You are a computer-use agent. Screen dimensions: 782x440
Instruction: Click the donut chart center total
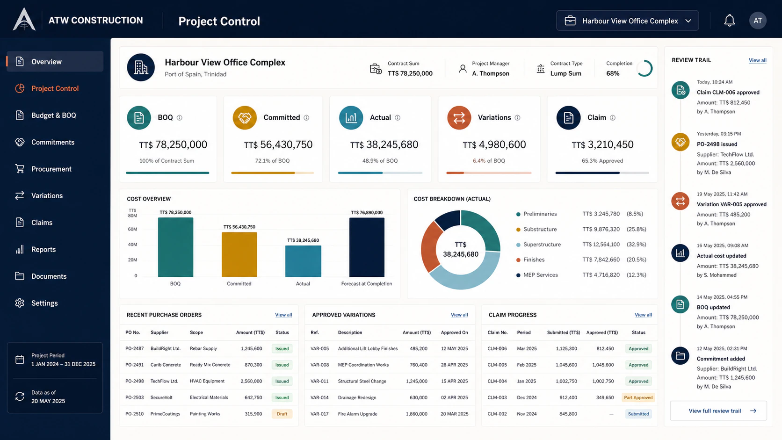[x=461, y=250]
